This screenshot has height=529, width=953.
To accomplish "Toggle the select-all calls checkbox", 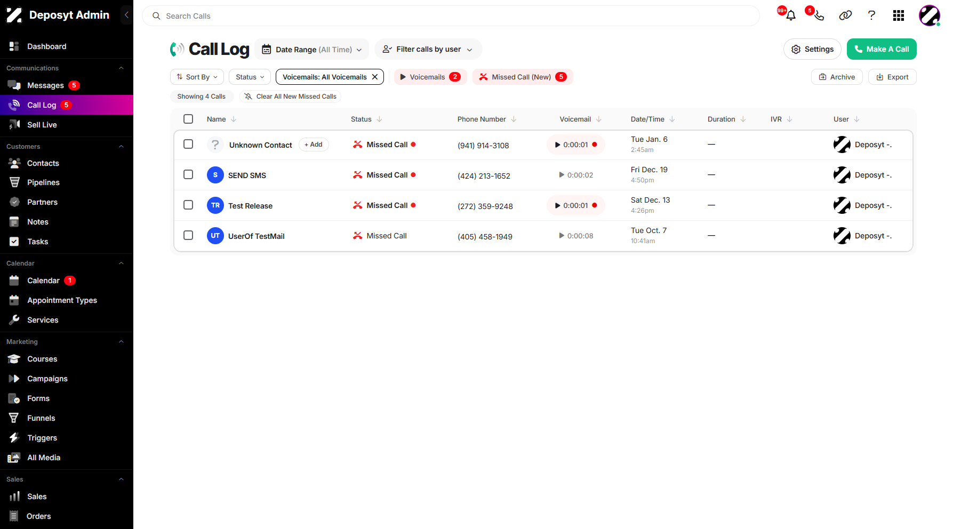I will (188, 119).
